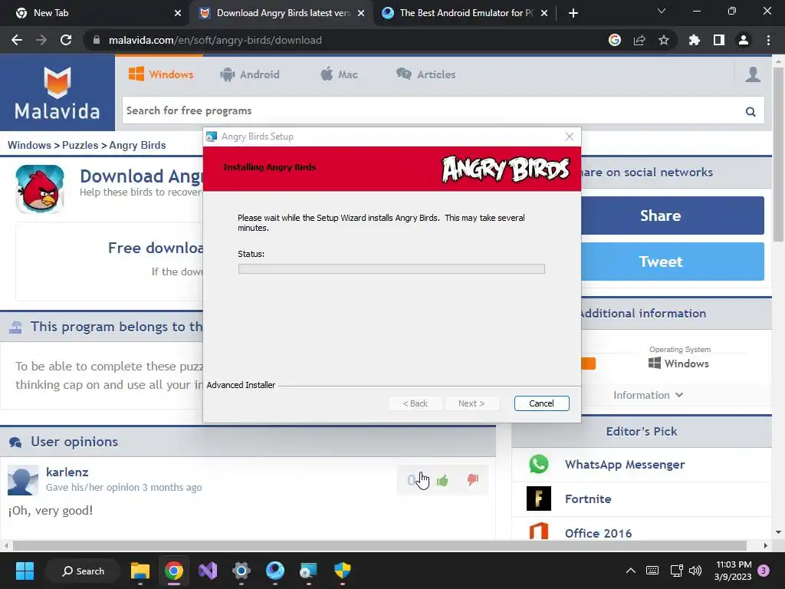Click the Office 2016 icon
The width and height of the screenshot is (785, 589).
click(x=539, y=531)
